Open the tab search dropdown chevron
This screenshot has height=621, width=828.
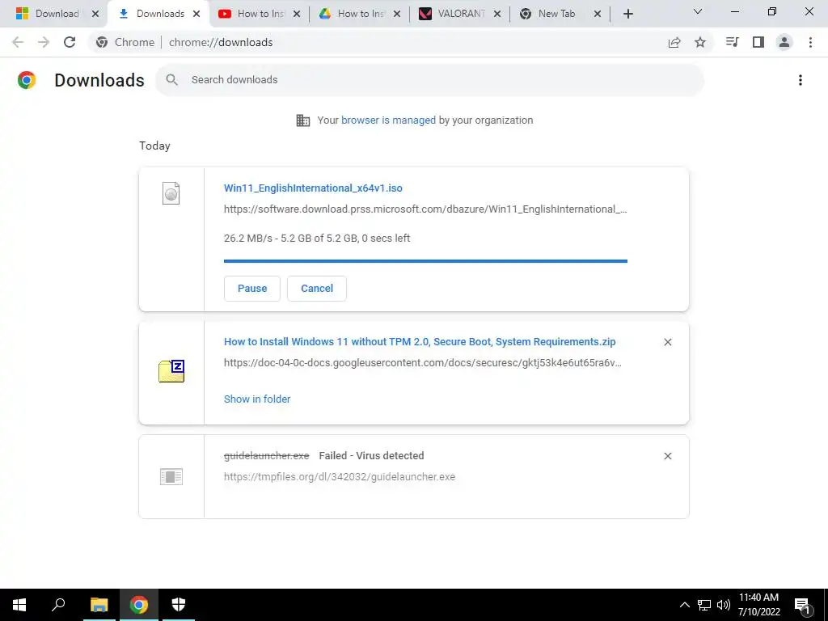tap(698, 11)
